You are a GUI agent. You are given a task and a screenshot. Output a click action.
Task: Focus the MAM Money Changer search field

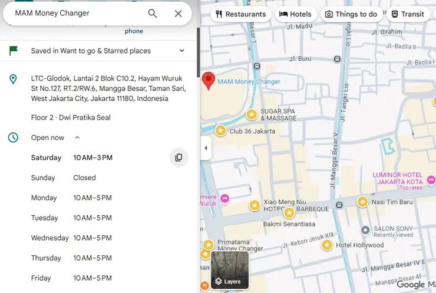[78, 14]
